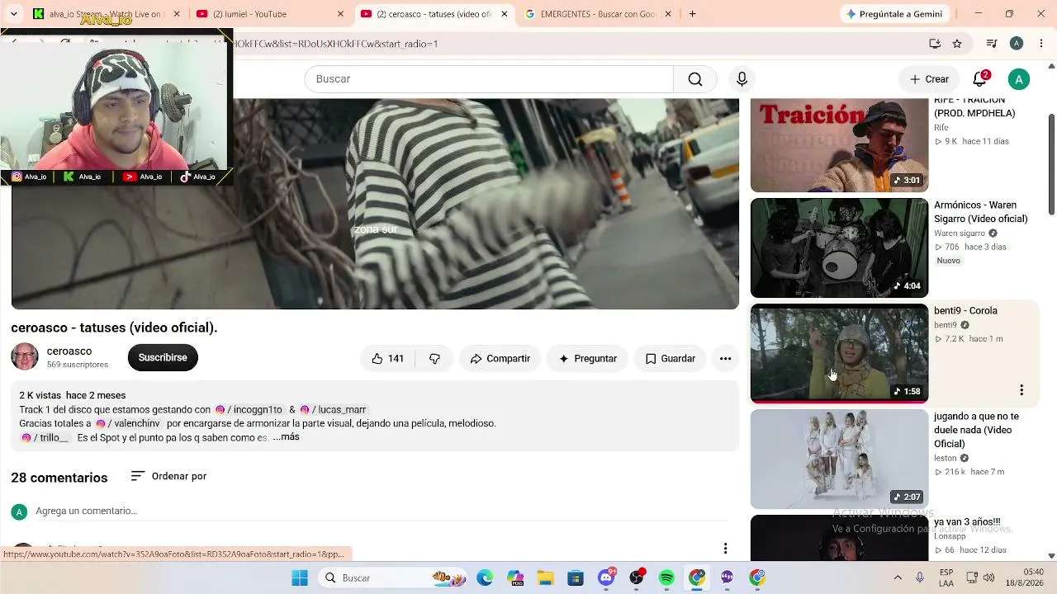Open Armónicos Waren Sigarro thumbnail

(x=839, y=247)
